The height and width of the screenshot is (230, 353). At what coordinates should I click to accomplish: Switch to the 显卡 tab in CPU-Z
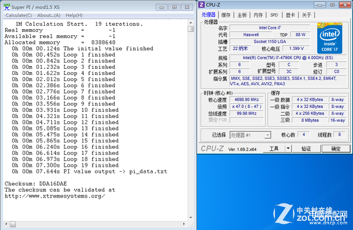[290, 15]
